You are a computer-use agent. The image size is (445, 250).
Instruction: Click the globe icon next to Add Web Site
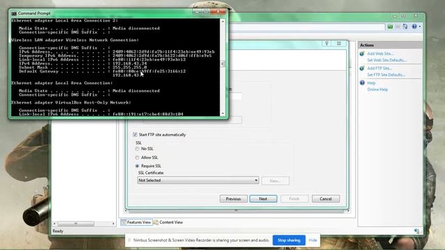[362, 53]
